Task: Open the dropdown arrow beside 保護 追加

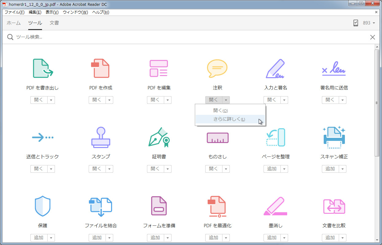Action: 51,238
